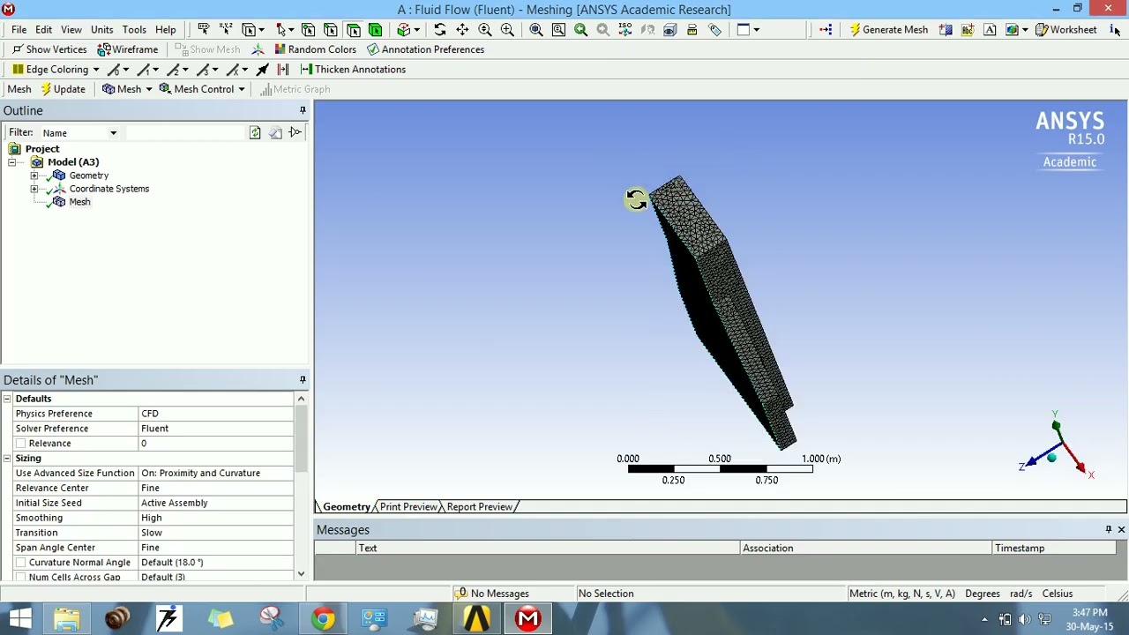
Task: Click the details panel scroll down arrow
Action: pos(301,574)
